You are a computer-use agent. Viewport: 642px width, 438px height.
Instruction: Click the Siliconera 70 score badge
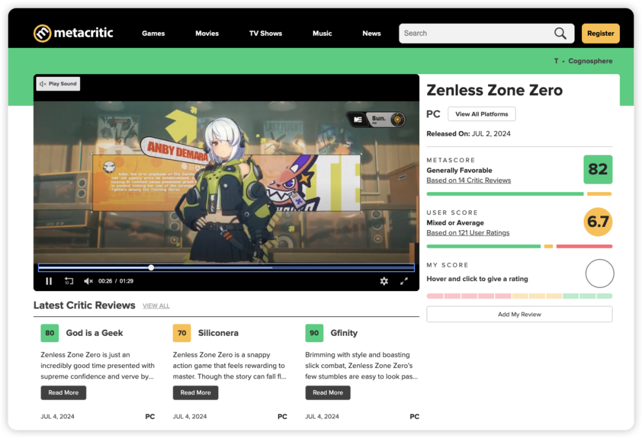coord(182,333)
